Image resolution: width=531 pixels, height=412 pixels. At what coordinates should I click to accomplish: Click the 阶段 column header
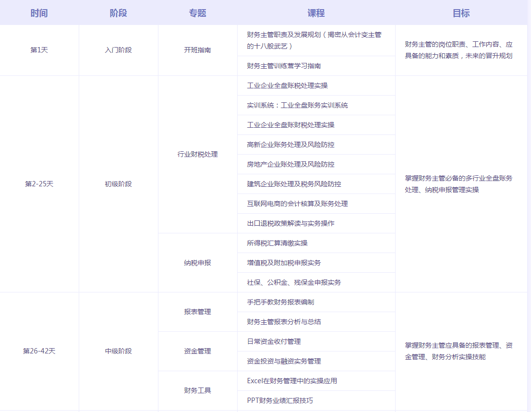point(118,12)
